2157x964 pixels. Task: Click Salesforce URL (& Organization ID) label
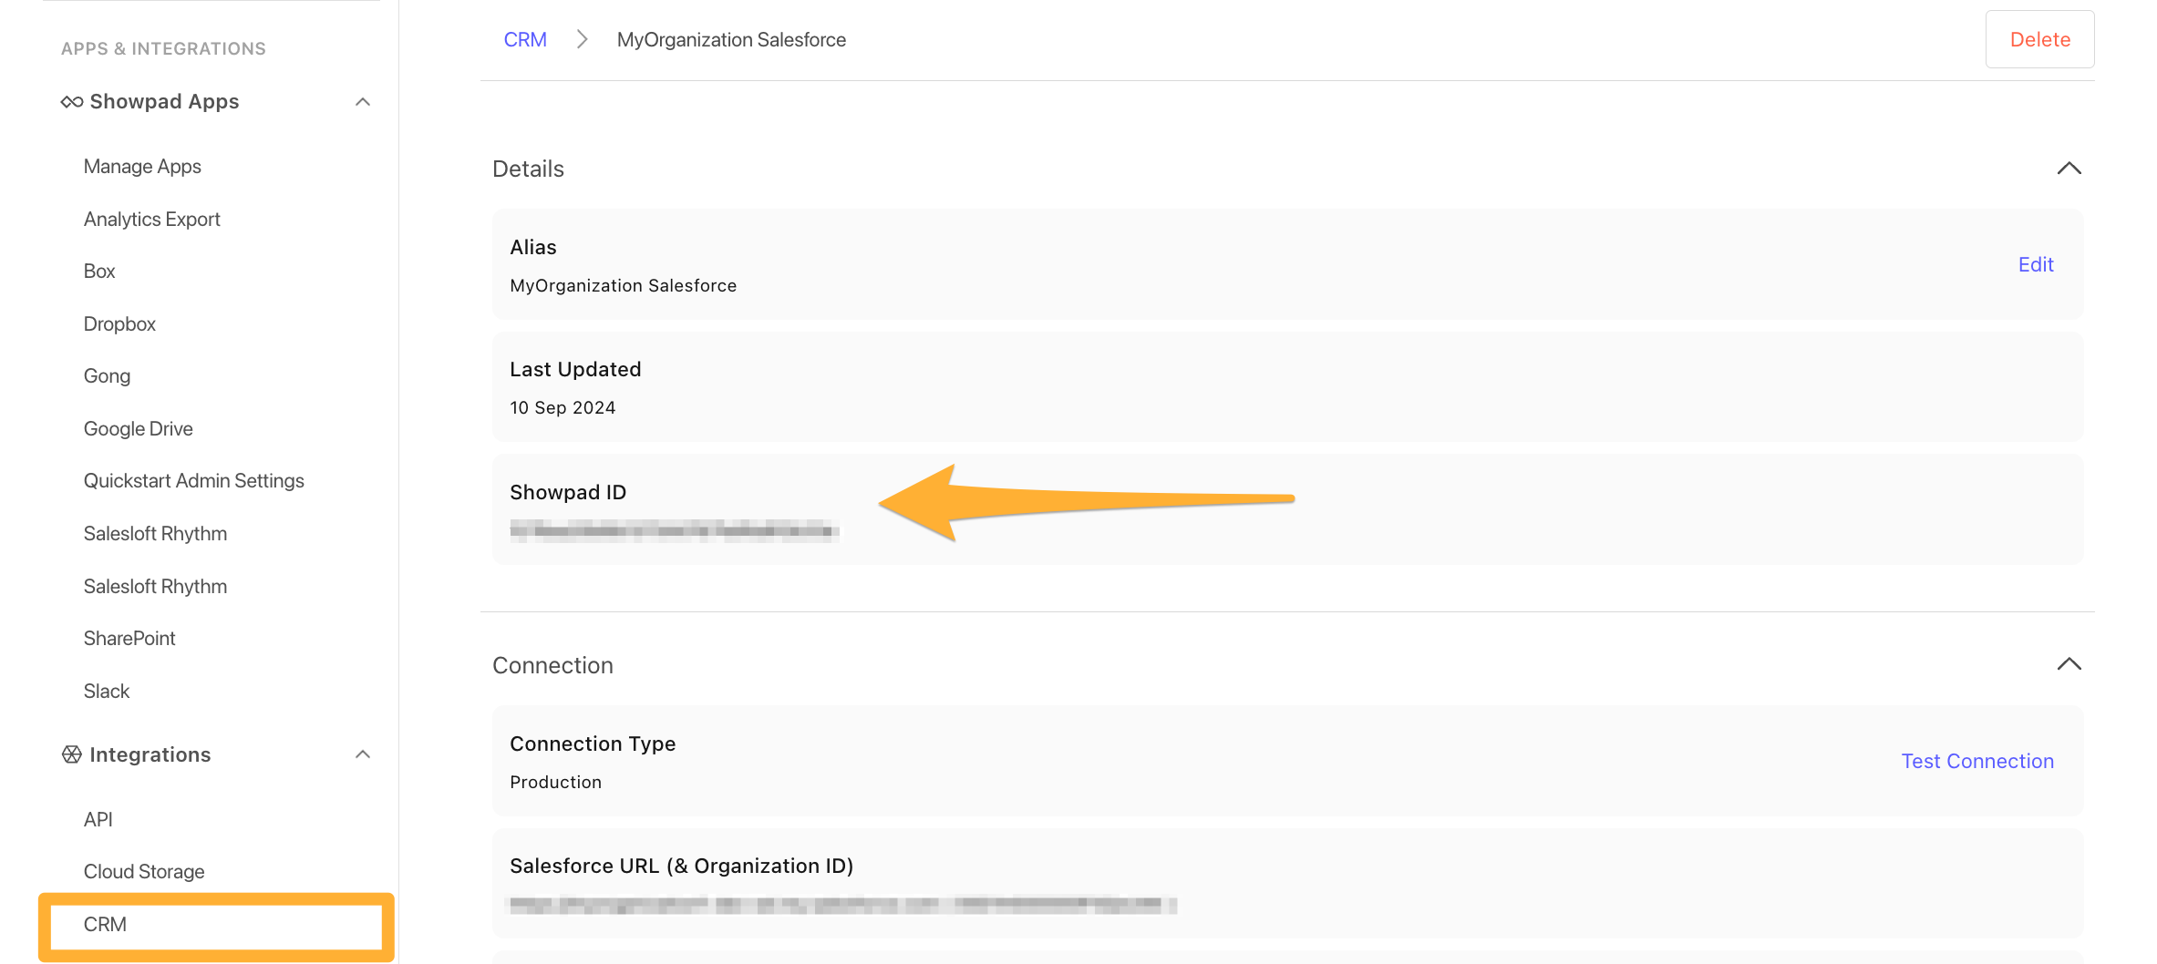(x=682, y=867)
